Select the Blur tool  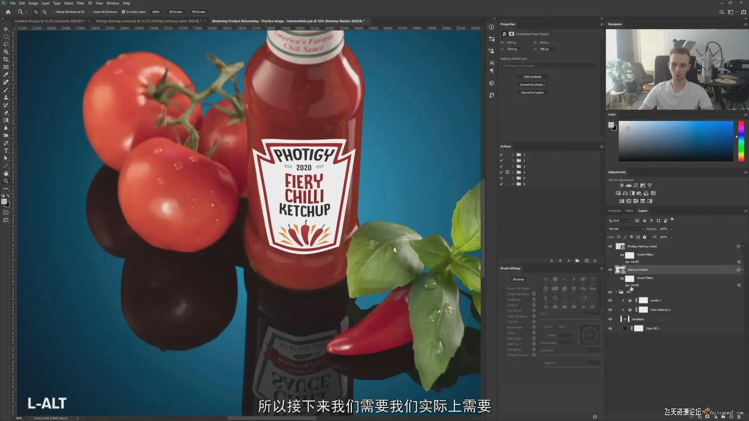(6, 128)
